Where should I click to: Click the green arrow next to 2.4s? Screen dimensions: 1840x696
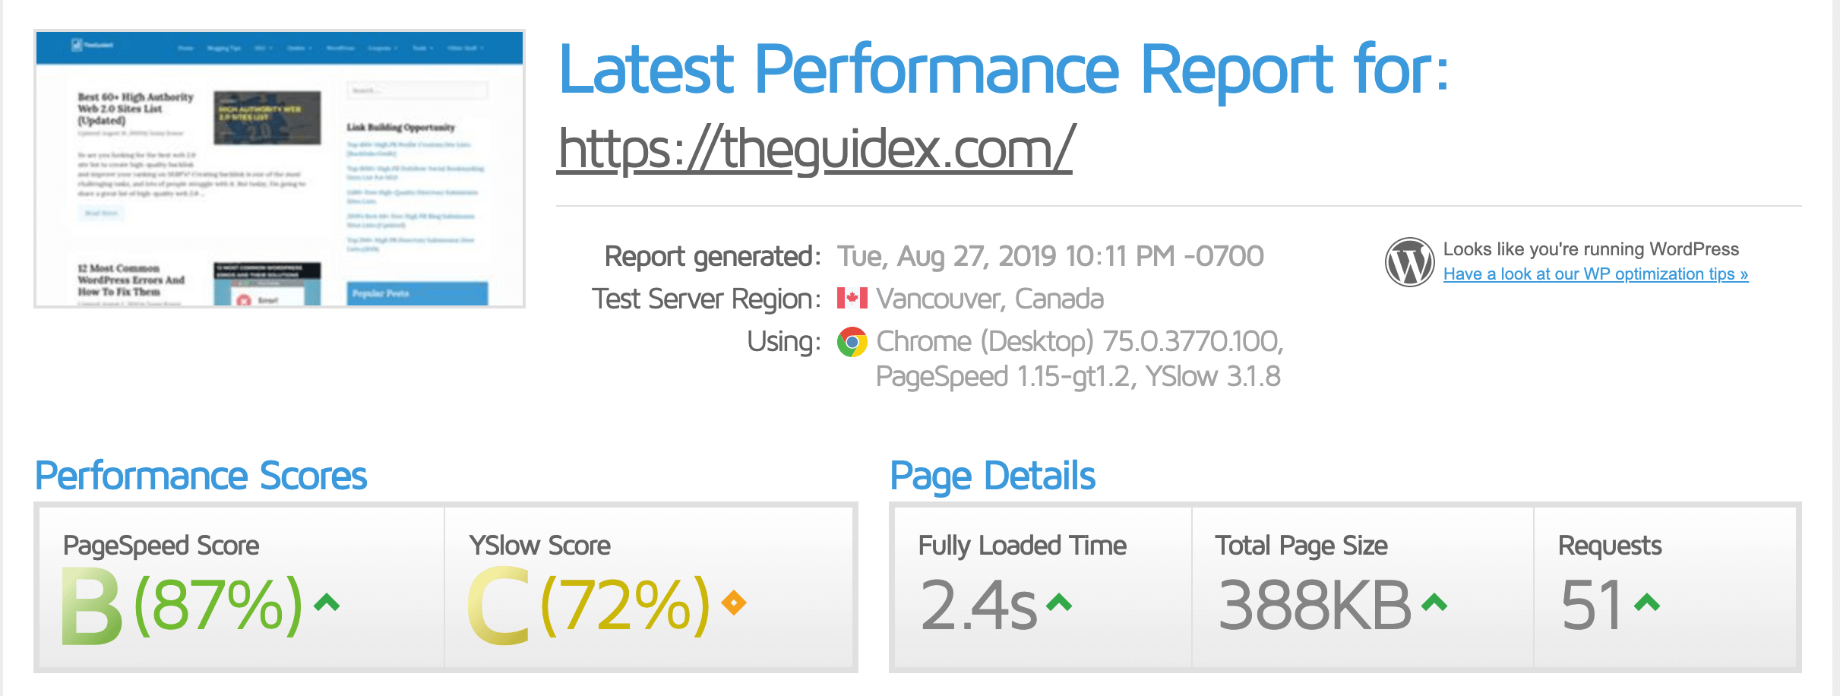click(x=1059, y=603)
